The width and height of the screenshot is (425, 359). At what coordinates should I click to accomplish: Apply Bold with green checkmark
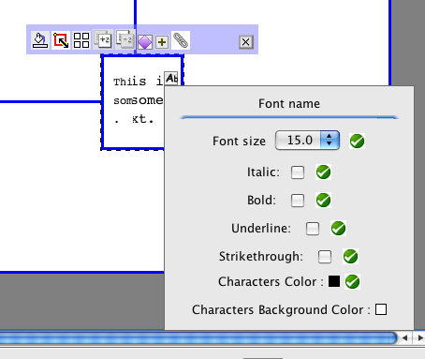(323, 201)
